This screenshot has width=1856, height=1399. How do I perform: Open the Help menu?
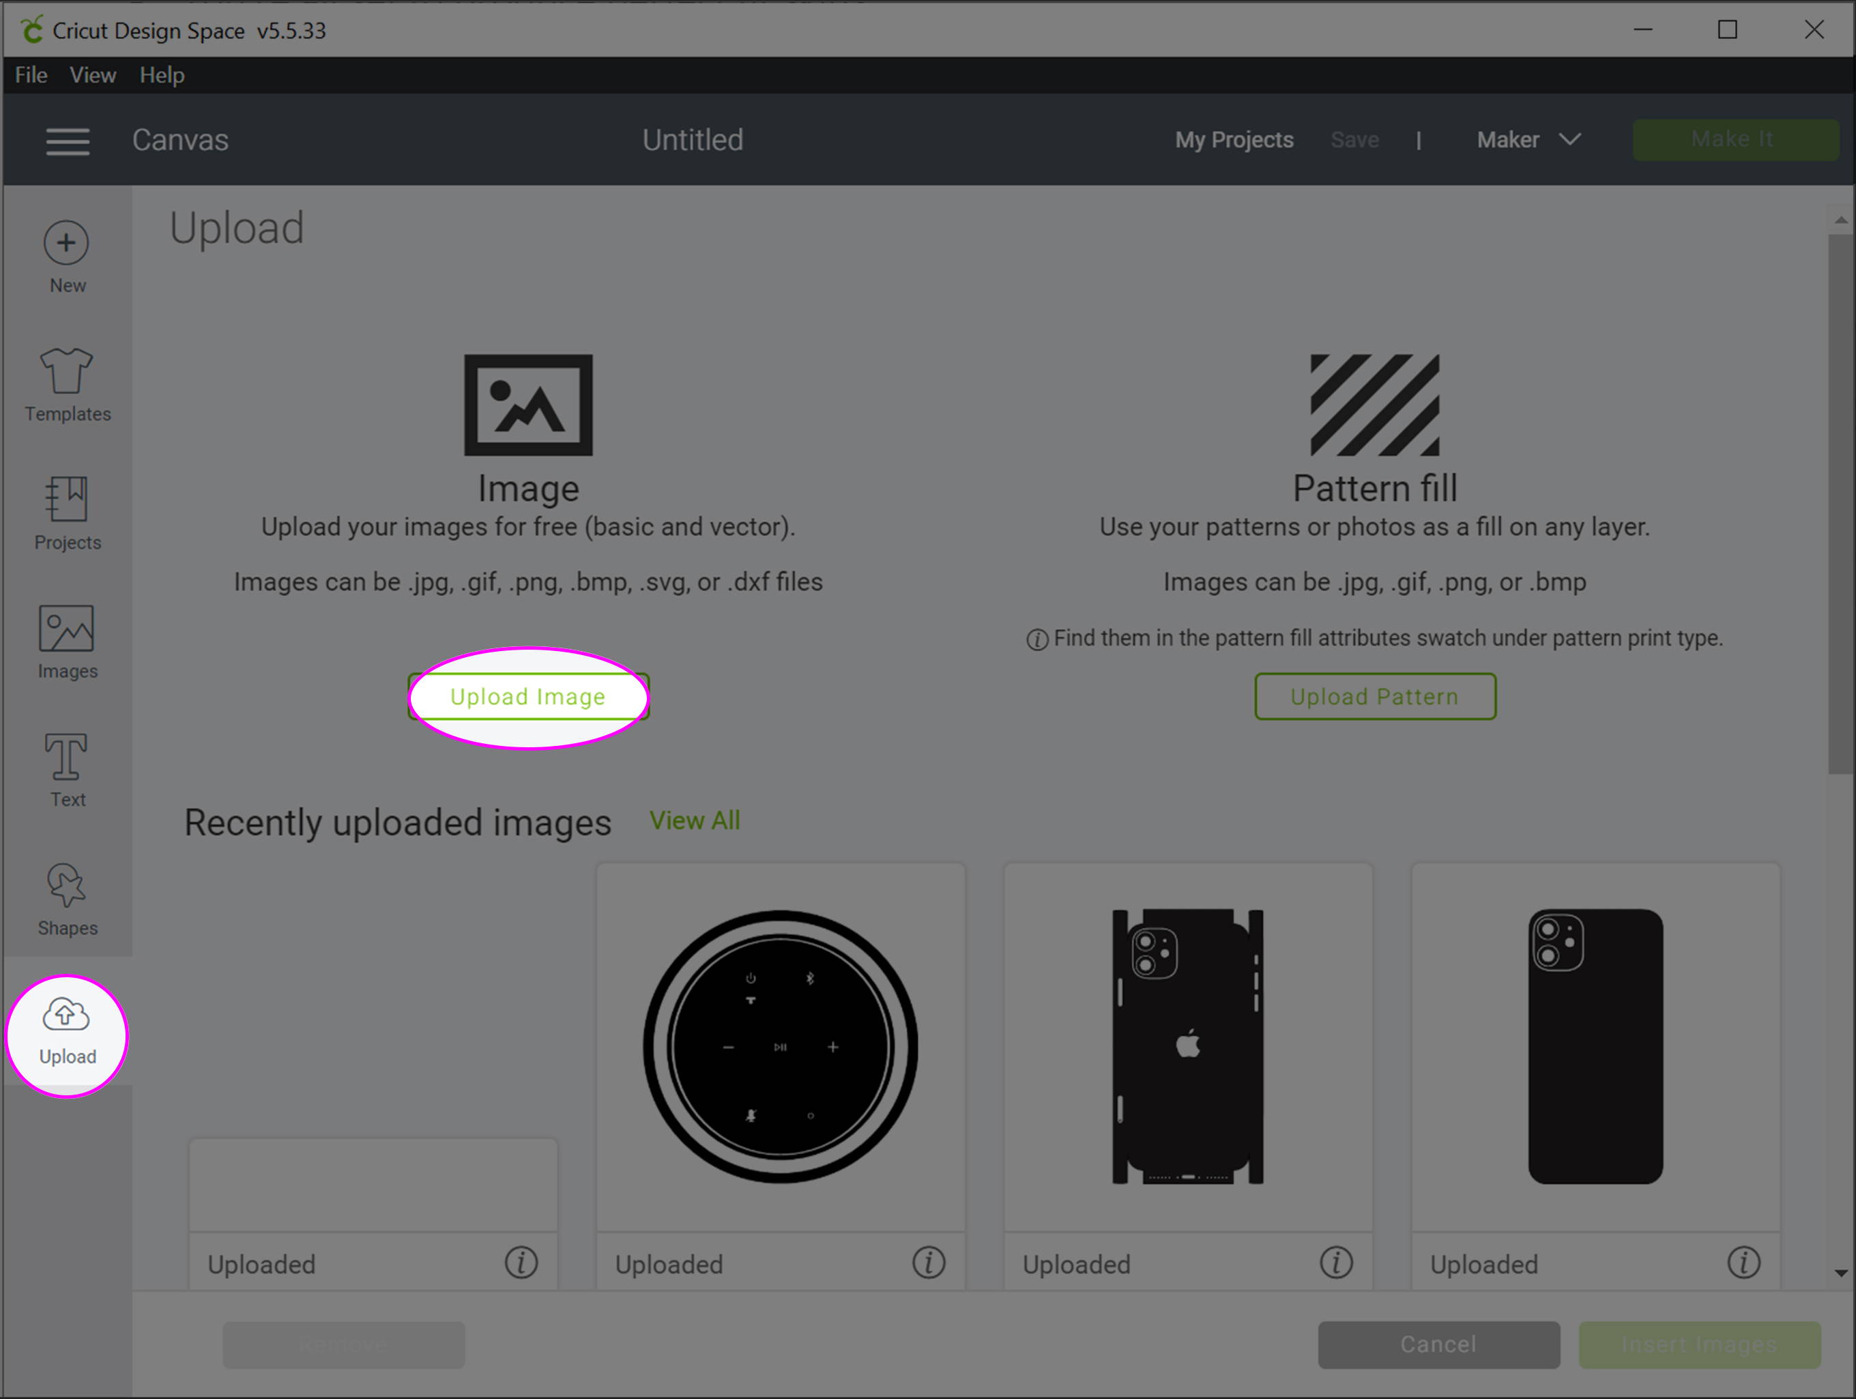162,74
